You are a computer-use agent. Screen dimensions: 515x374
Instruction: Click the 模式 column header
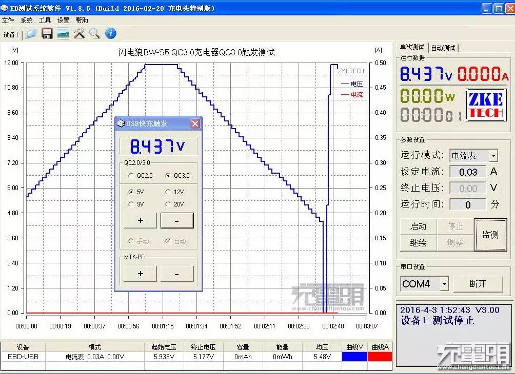pos(94,347)
